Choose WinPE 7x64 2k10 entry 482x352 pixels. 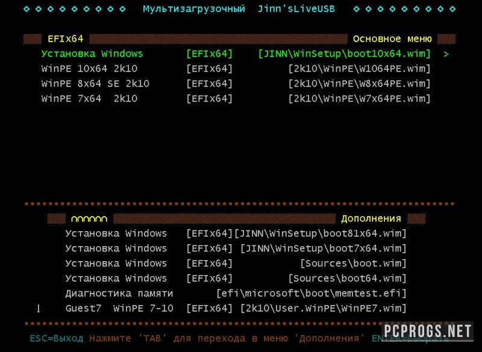236,99
